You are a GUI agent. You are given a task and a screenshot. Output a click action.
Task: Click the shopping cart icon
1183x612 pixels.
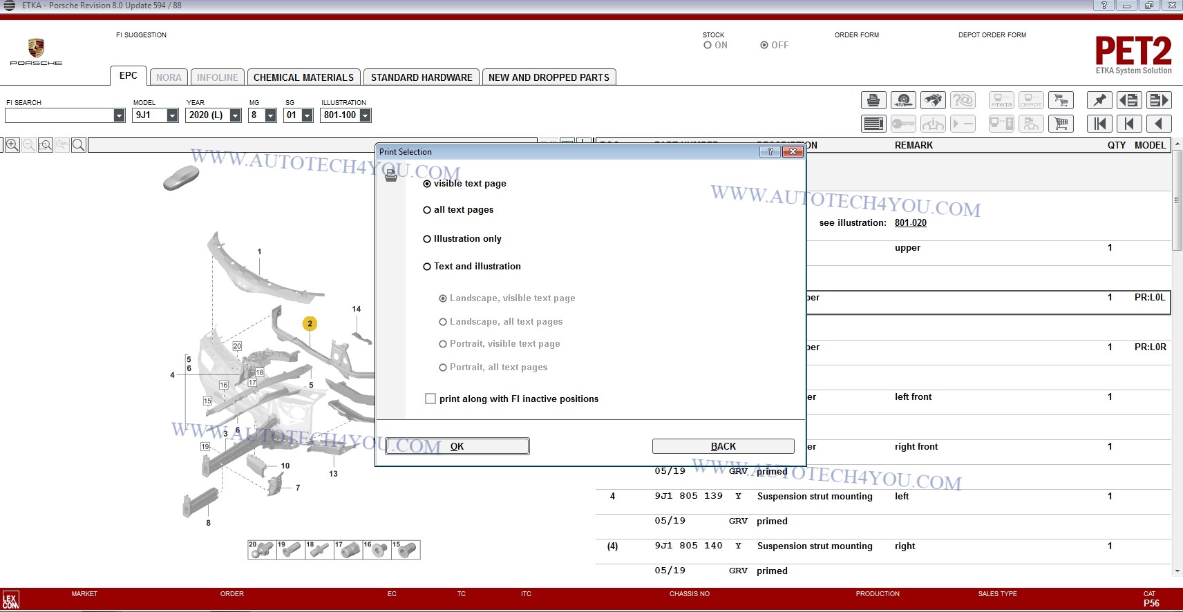1061,124
